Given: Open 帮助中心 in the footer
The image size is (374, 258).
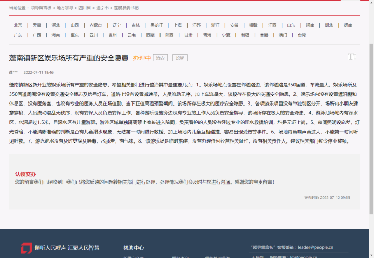Looking at the screenshot, I should click(x=133, y=248).
